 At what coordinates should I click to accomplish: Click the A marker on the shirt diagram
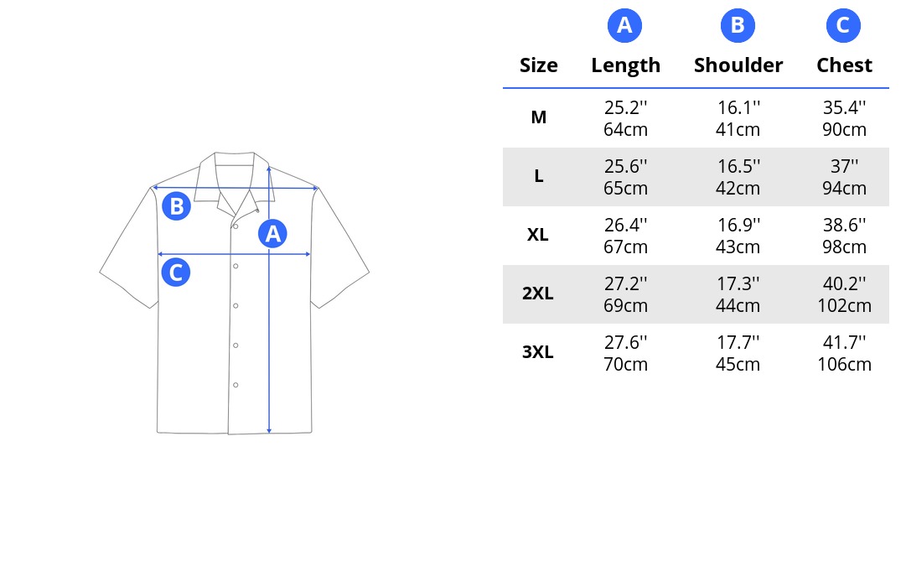[272, 234]
